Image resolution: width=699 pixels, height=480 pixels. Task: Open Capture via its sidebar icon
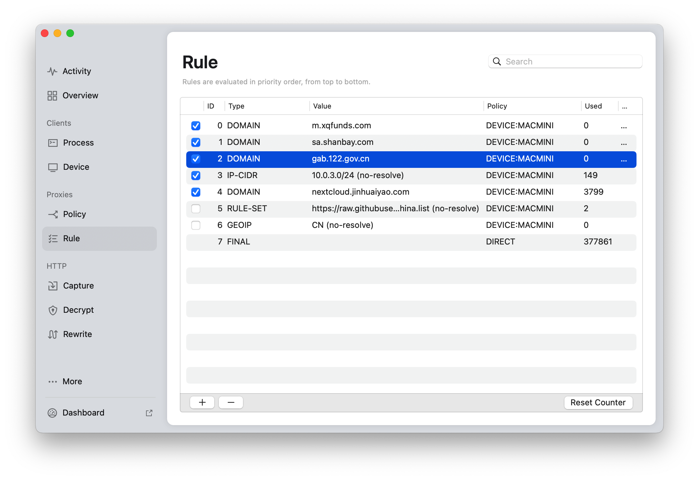click(x=53, y=286)
